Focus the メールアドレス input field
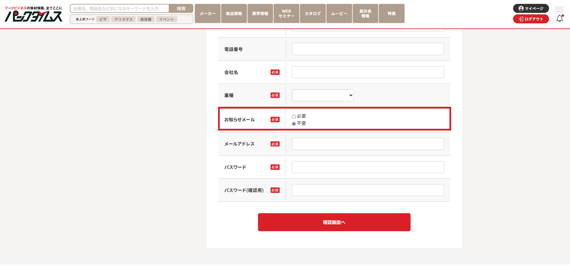Image resolution: width=570 pixels, height=271 pixels. click(x=368, y=144)
